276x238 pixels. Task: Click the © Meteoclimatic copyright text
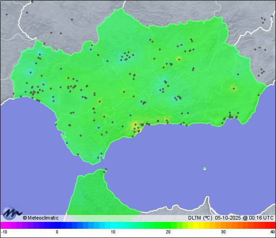[41, 218]
